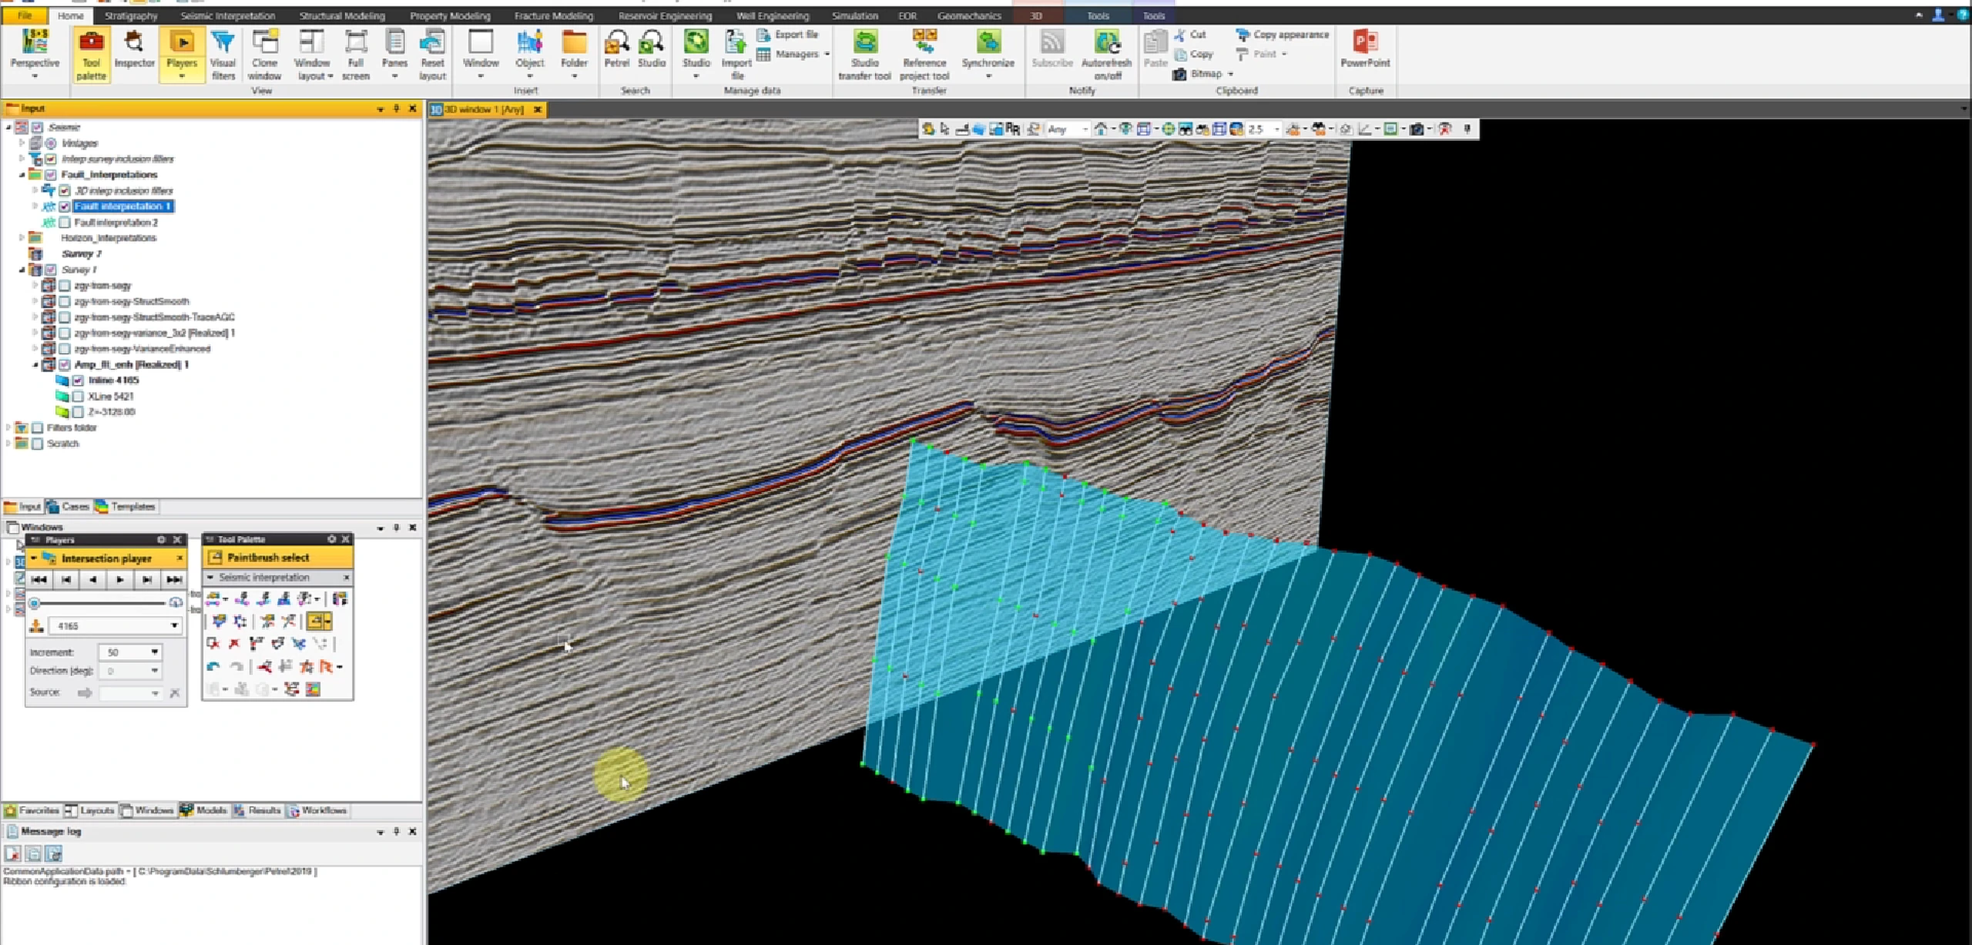Expand the Vintages tree node
This screenshot has width=1972, height=945.
pyautogui.click(x=22, y=142)
